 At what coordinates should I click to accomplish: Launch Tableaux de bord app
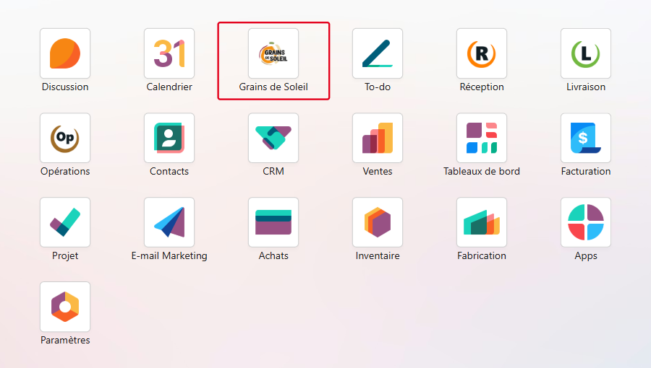[482, 138]
